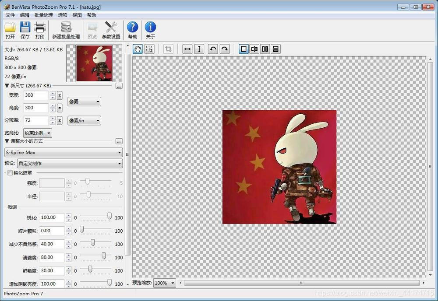Click the 清脆度 value field

[52, 258]
